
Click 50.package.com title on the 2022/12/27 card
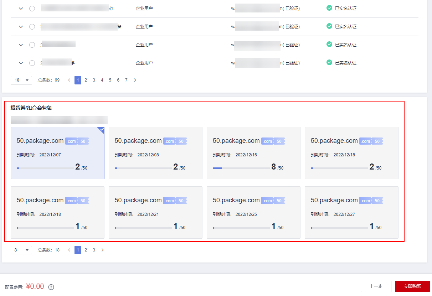click(x=334, y=200)
